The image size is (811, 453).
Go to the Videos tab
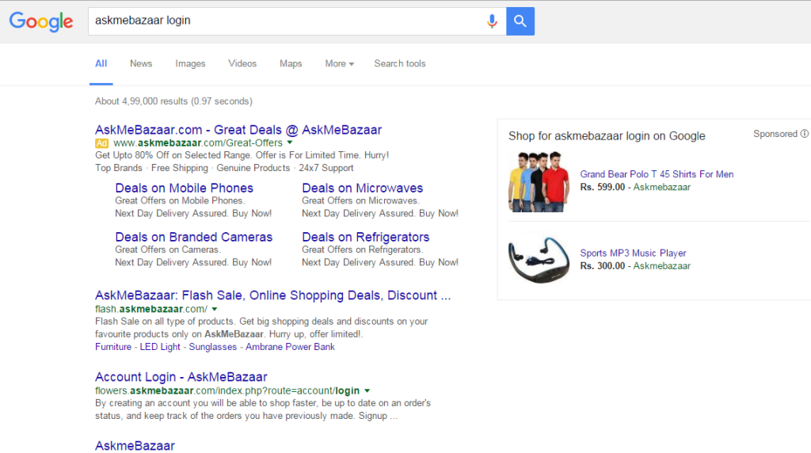click(242, 63)
